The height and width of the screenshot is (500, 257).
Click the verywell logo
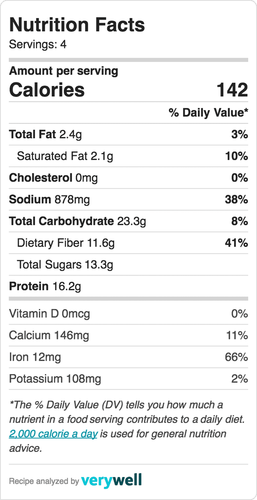click(111, 480)
